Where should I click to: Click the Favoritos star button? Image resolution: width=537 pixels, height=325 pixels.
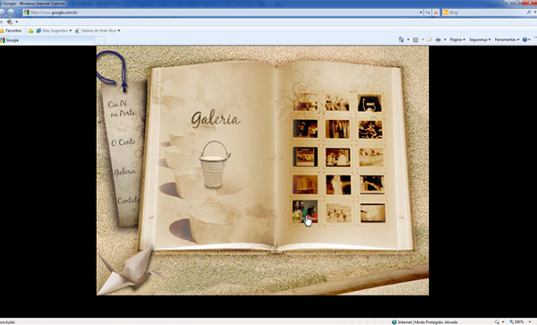click(11, 30)
